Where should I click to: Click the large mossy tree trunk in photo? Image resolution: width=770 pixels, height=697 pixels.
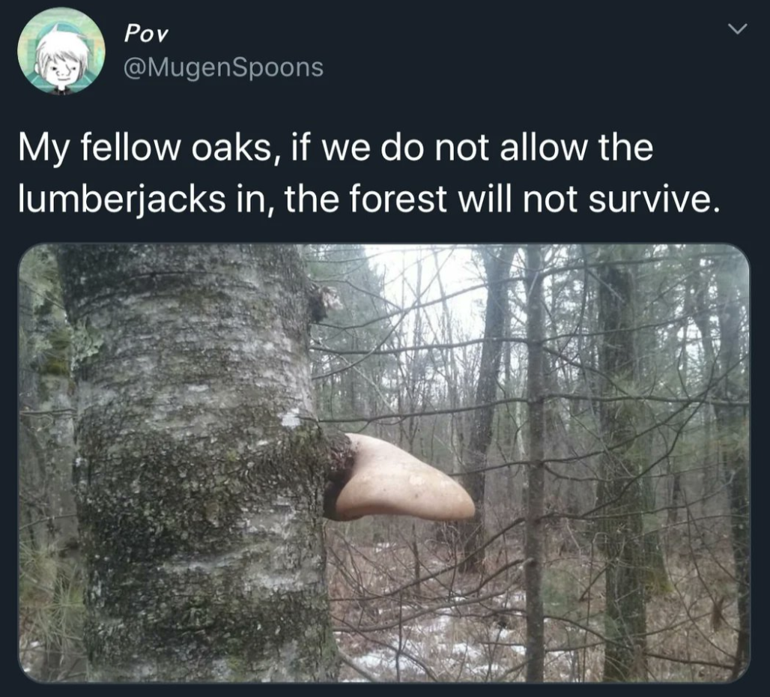coord(196,462)
